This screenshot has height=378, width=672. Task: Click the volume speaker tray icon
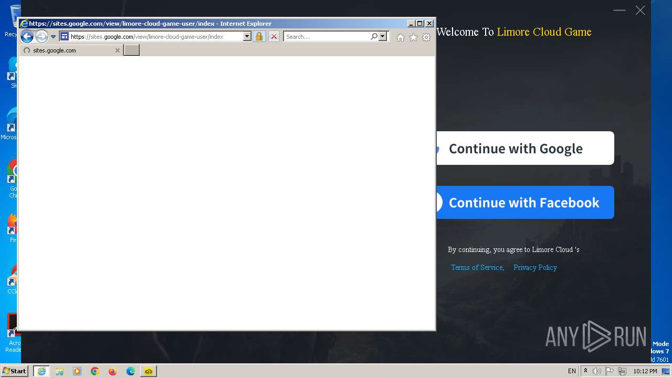coord(597,371)
